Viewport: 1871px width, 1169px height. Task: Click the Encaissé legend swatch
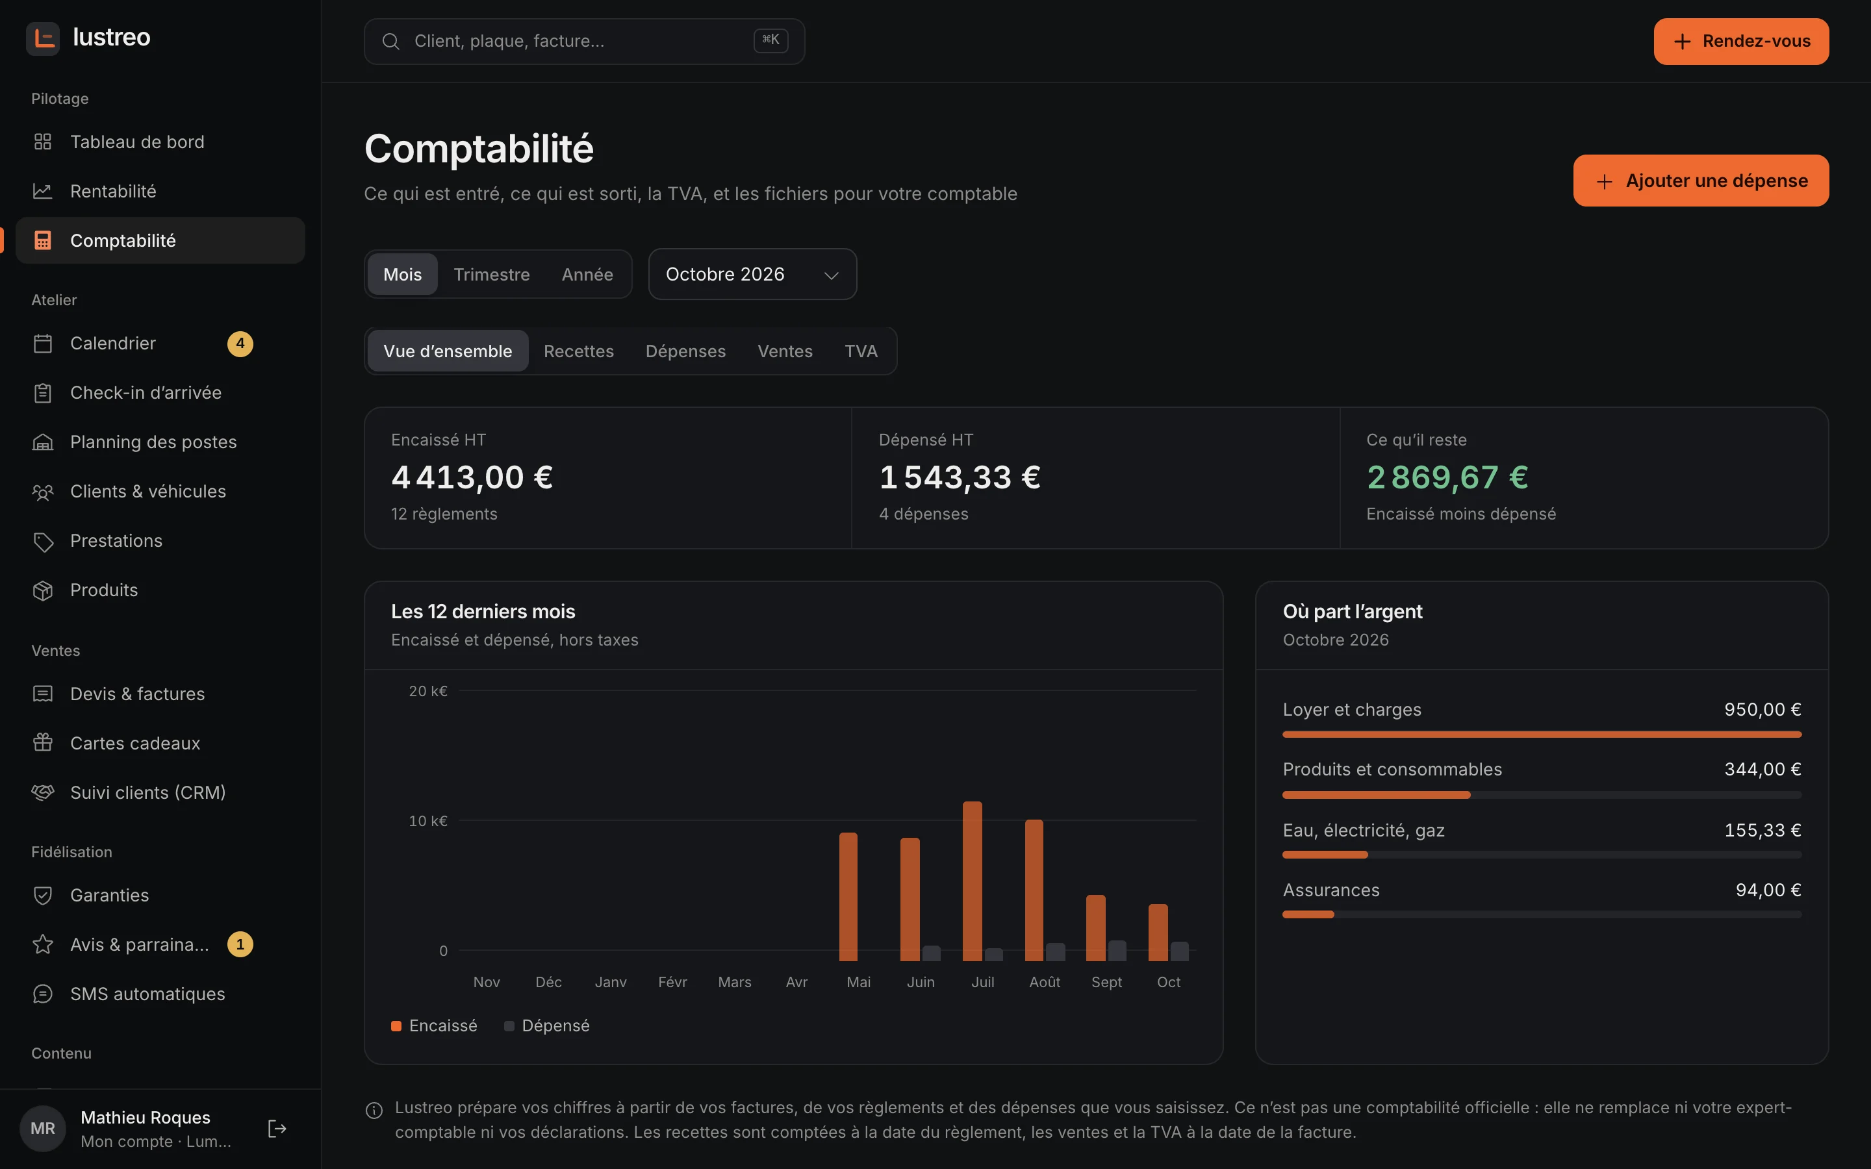click(397, 1026)
